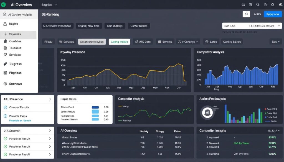Select the Services tab with clipboard icon
Image resolution: width=284 pixels, height=162 pixels.
pyautogui.click(x=165, y=42)
